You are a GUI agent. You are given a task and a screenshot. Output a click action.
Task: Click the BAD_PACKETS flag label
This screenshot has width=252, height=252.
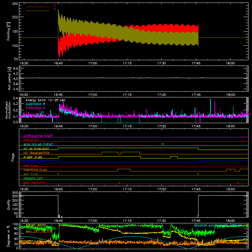34,183
